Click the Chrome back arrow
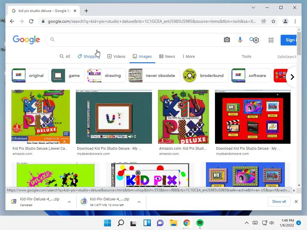The height and width of the screenshot is (230, 307). 12,21
